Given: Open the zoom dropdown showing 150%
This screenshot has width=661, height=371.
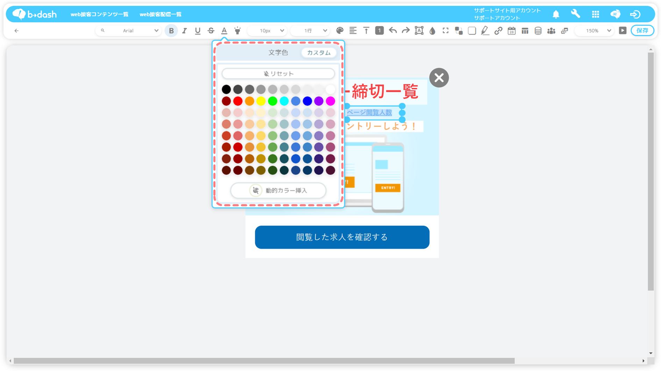Looking at the screenshot, I should [595, 31].
